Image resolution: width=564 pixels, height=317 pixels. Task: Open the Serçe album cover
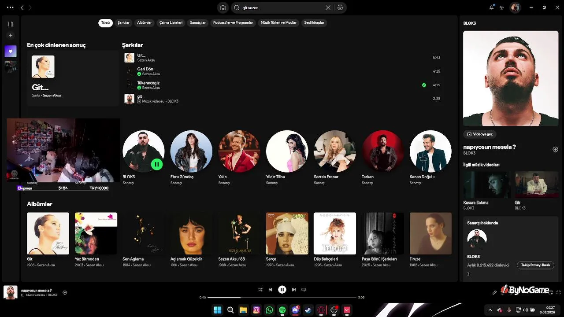[287, 233]
